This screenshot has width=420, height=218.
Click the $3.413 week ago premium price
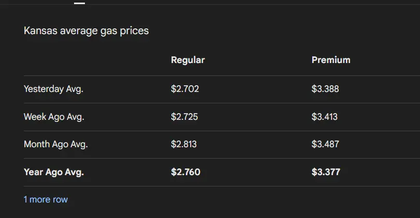[324, 117]
